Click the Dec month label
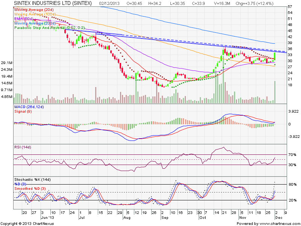 (279, 218)
